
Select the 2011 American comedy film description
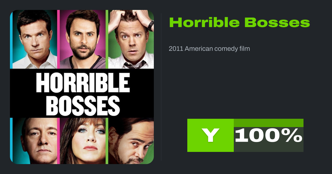209,49
